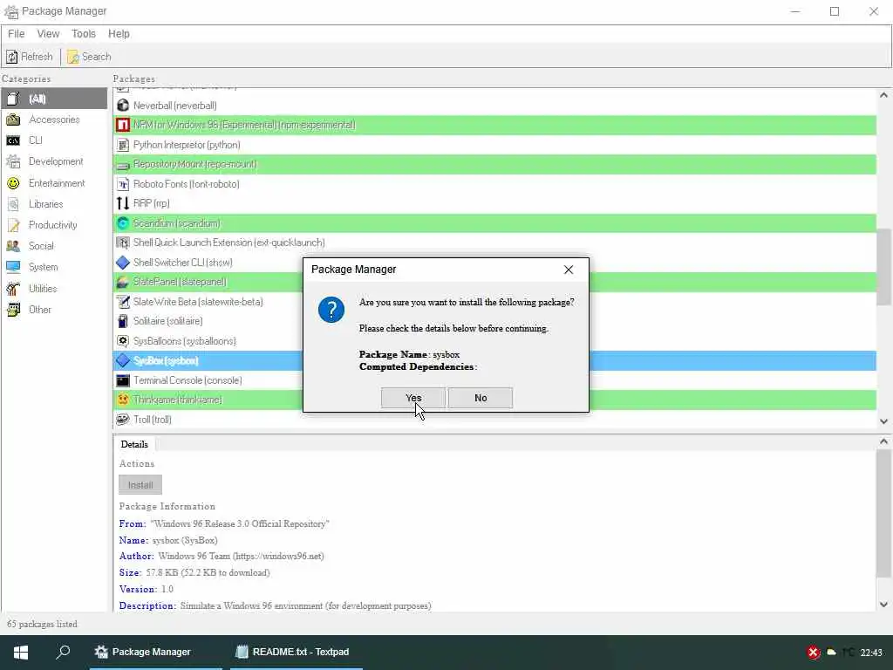Viewport: 893px width, 670px height.
Task: Select the Social category icon
Action: [13, 246]
